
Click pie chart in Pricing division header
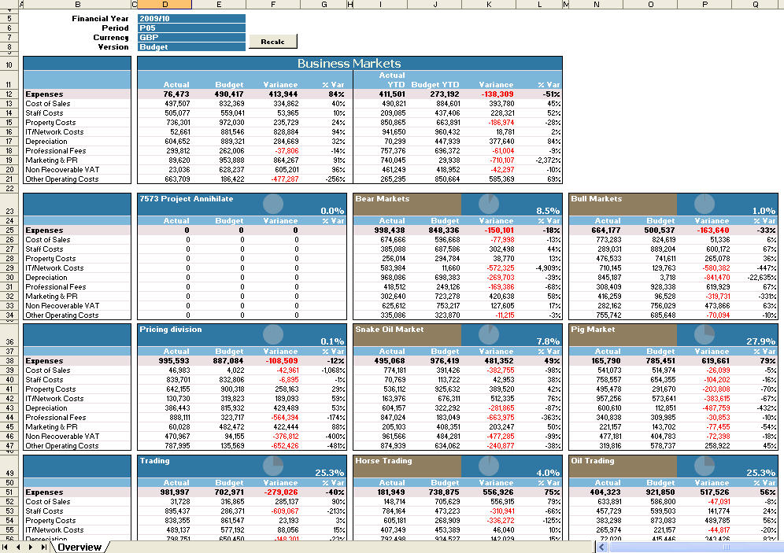[x=273, y=334]
